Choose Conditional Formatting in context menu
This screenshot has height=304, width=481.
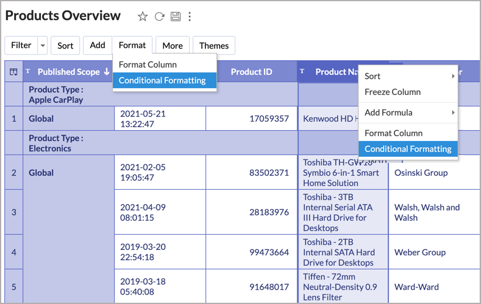coord(408,149)
